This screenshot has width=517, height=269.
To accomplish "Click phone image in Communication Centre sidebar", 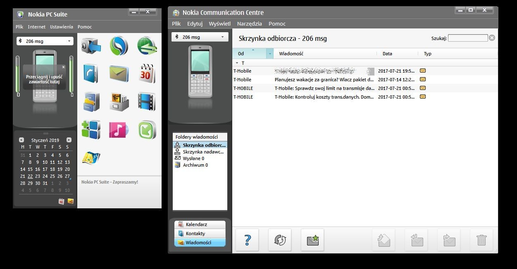I will [x=200, y=71].
